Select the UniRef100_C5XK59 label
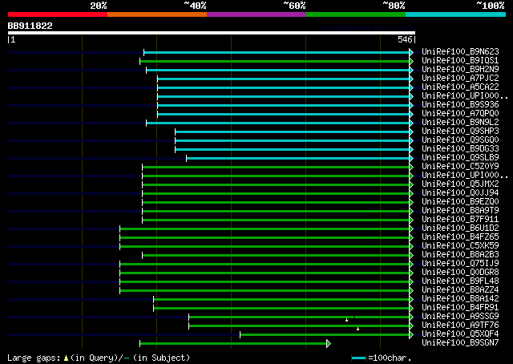This screenshot has height=364, width=513. pos(460,246)
